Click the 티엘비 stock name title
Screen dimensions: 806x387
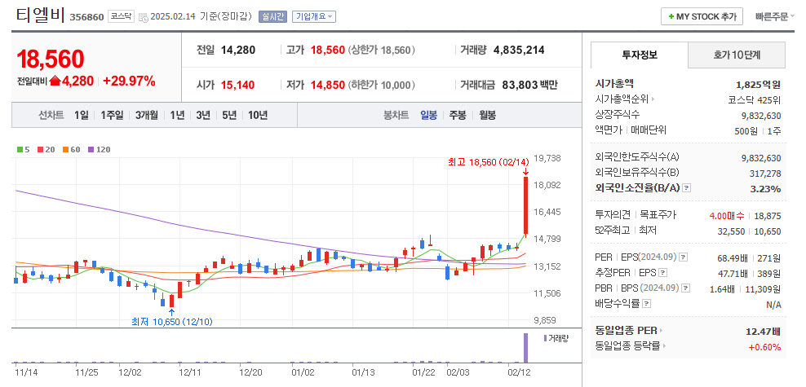[41, 16]
